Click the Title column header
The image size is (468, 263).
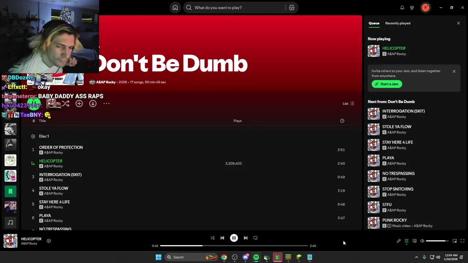click(42, 121)
